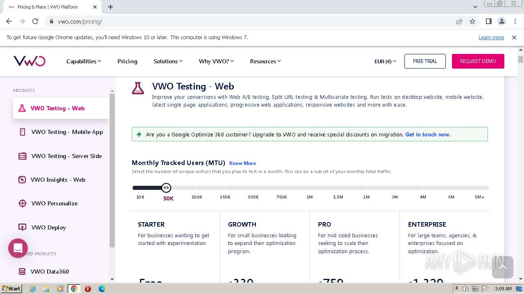This screenshot has width=524, height=294.
Task: Click the MTU slider handle at 50K
Action: pyautogui.click(x=166, y=188)
